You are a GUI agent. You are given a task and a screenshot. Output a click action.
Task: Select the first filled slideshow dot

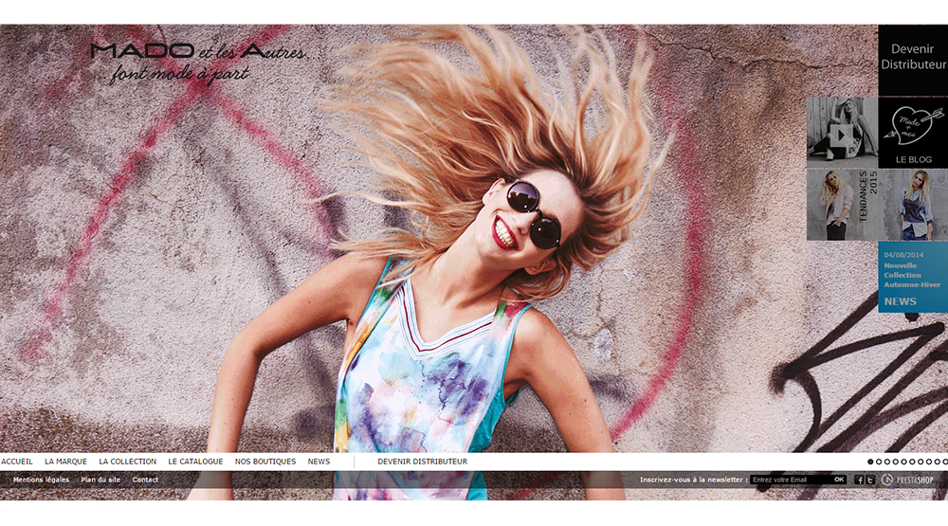click(x=870, y=462)
